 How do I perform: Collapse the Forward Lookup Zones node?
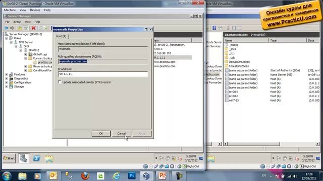point(26,58)
